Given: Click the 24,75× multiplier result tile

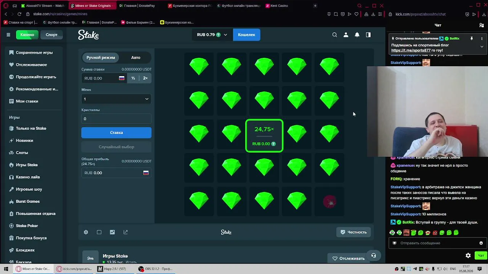Looking at the screenshot, I should click(264, 136).
